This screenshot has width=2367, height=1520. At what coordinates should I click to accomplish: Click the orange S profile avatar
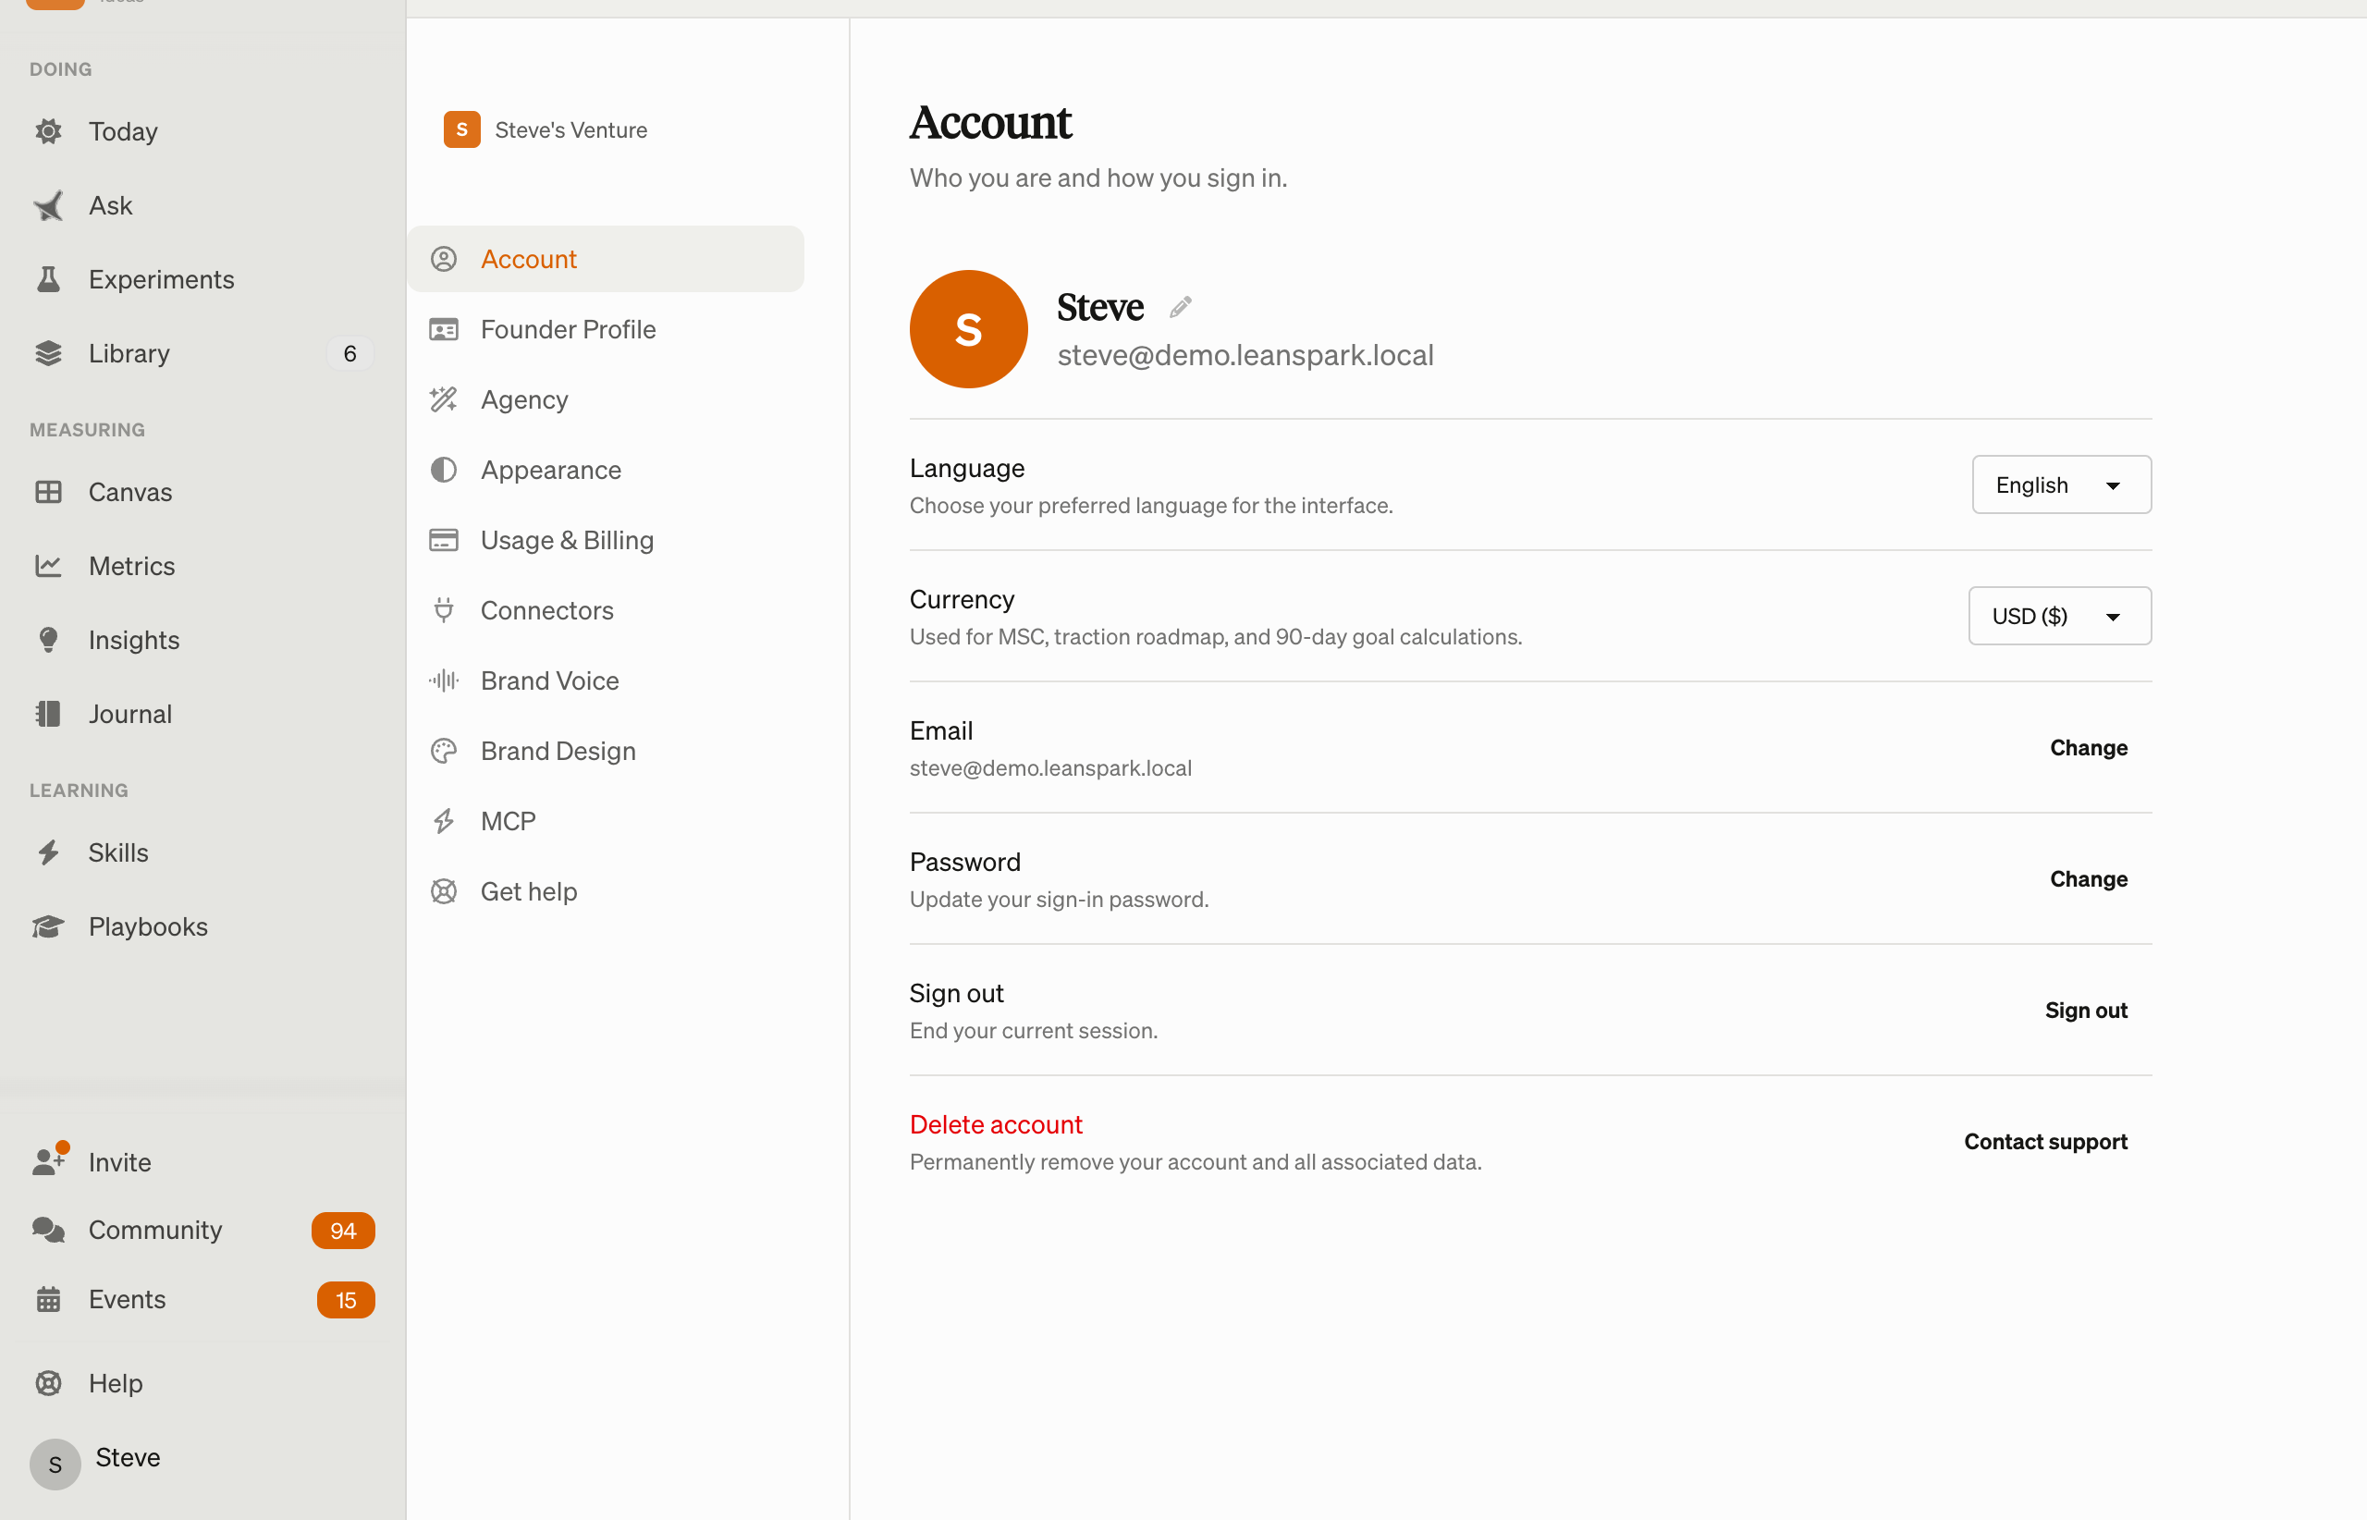tap(968, 328)
